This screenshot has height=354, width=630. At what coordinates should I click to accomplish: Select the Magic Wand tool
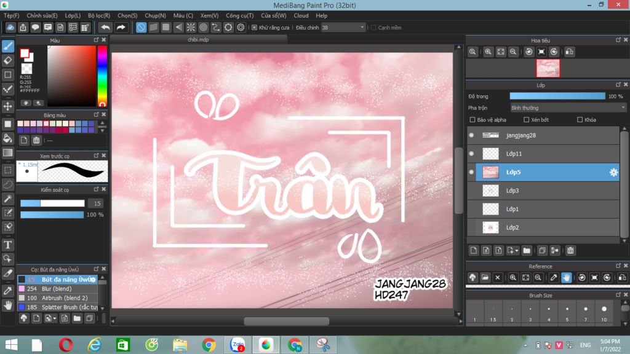(x=7, y=199)
